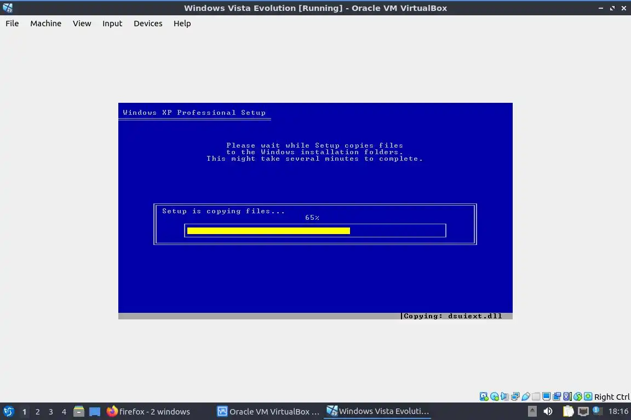Viewport: 631px width, 420px height.
Task: Click the recording status icon
Action: 557,396
